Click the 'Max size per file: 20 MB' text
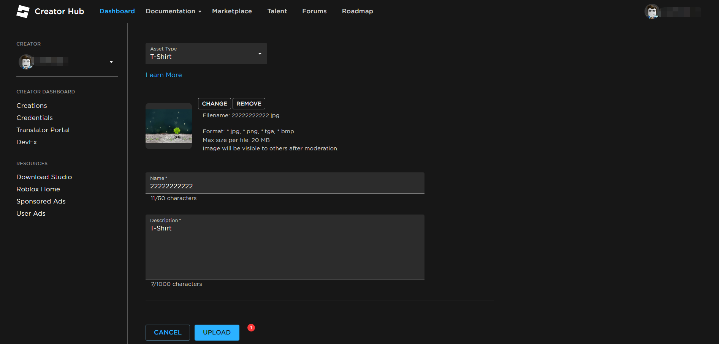 coord(236,140)
